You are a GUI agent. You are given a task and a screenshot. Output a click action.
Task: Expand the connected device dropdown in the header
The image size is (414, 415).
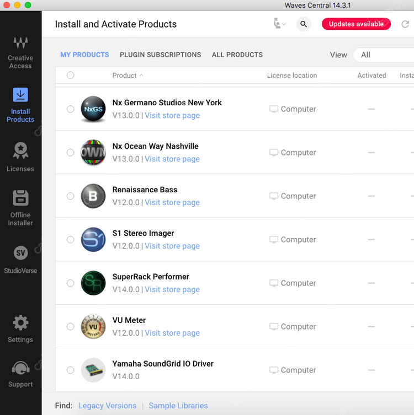click(279, 24)
